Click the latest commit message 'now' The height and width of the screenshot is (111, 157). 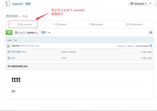[x=10, y=40]
